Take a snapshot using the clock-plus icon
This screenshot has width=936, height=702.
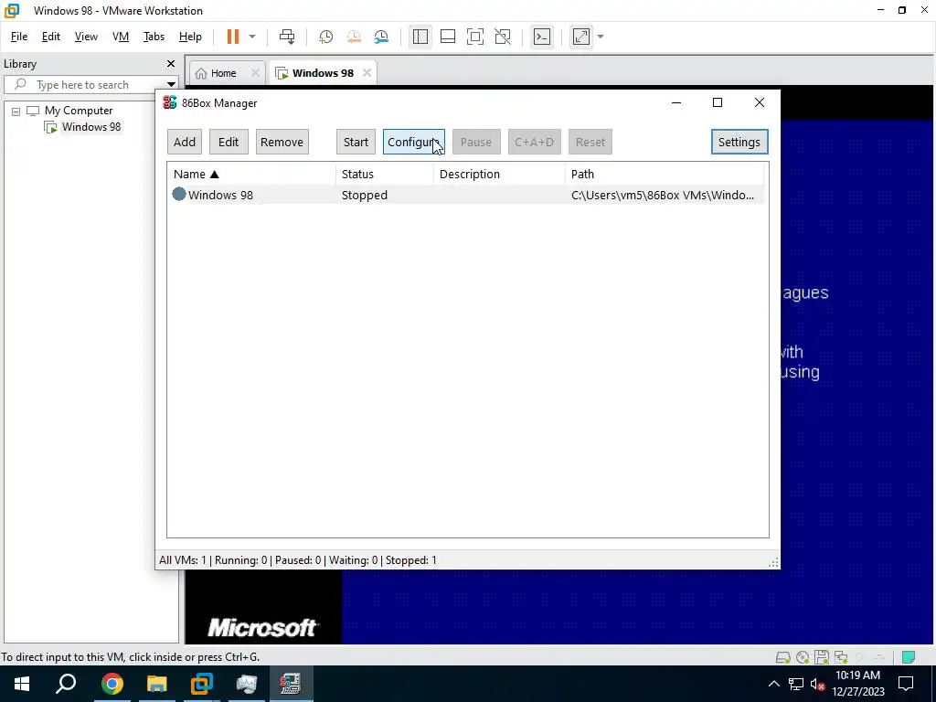point(325,37)
